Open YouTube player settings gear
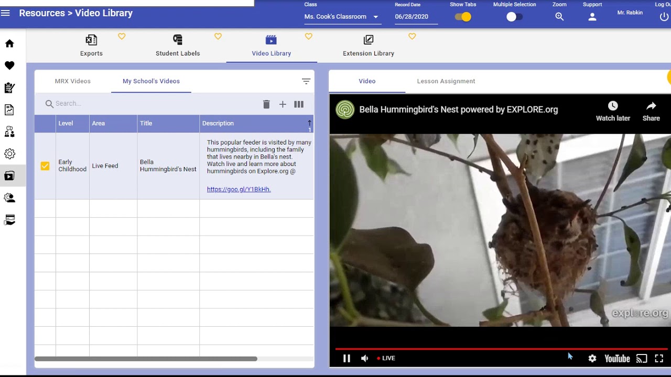Screen dimensions: 671x377 (x=592, y=359)
